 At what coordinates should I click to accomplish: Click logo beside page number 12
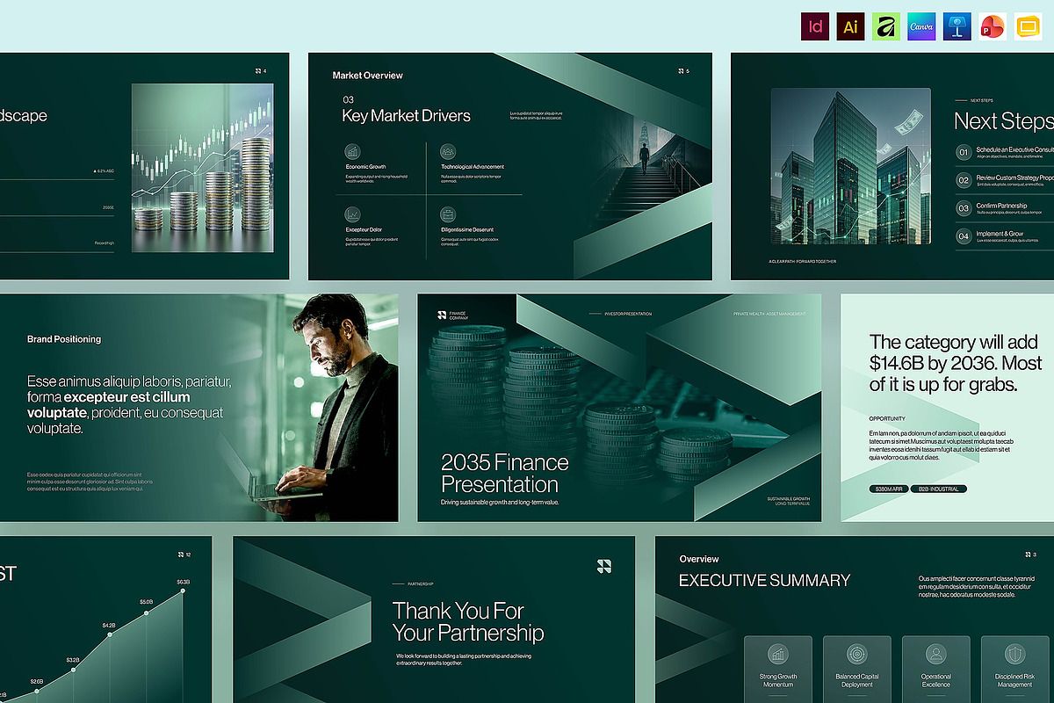(180, 554)
